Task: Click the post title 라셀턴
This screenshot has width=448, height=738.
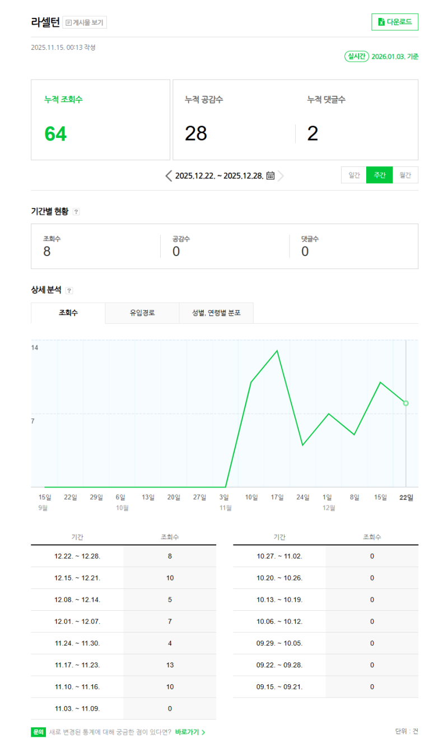Action: (x=45, y=22)
